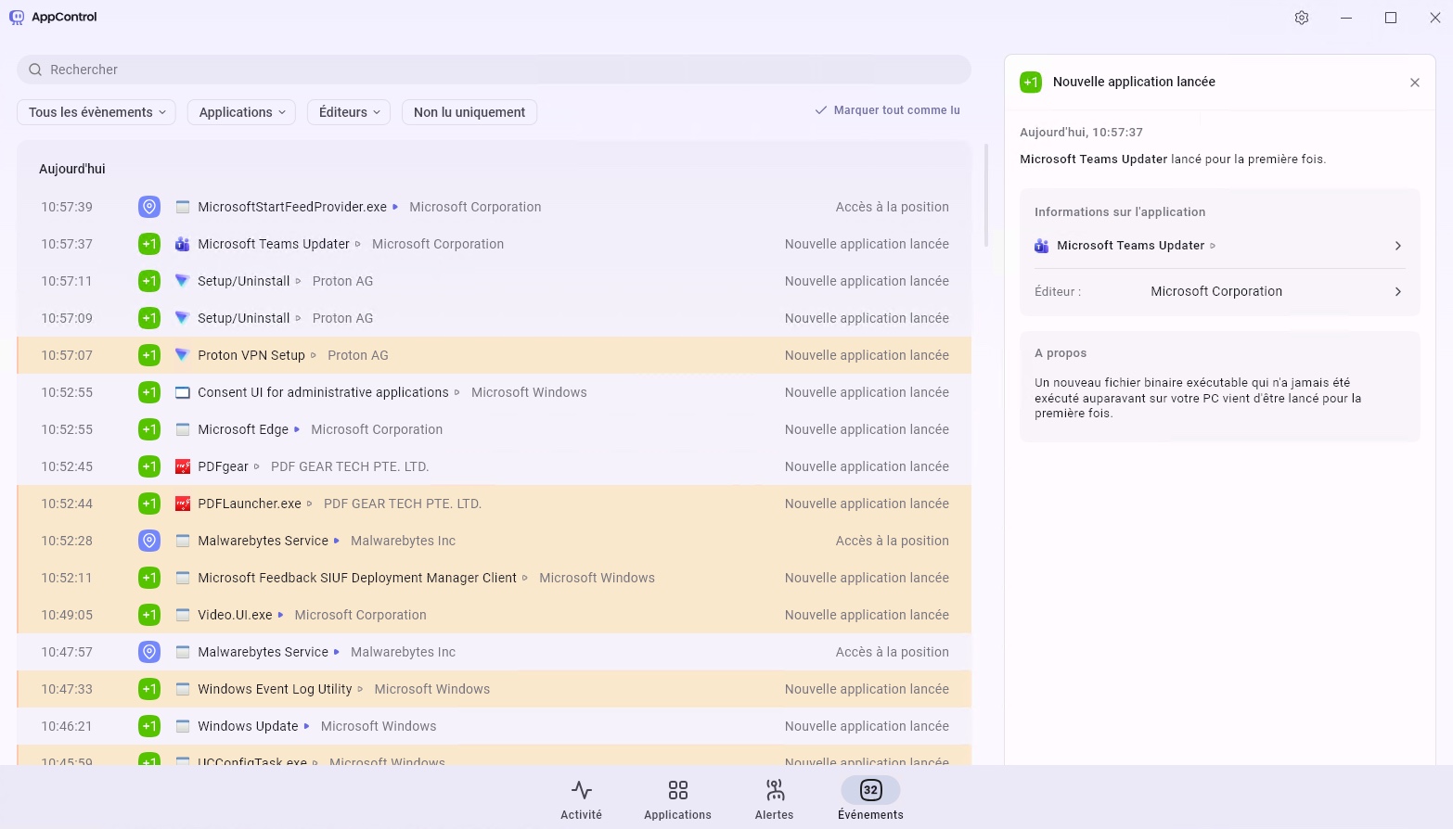Switch to Alertes tab
The width and height of the screenshot is (1453, 829).
(x=775, y=798)
